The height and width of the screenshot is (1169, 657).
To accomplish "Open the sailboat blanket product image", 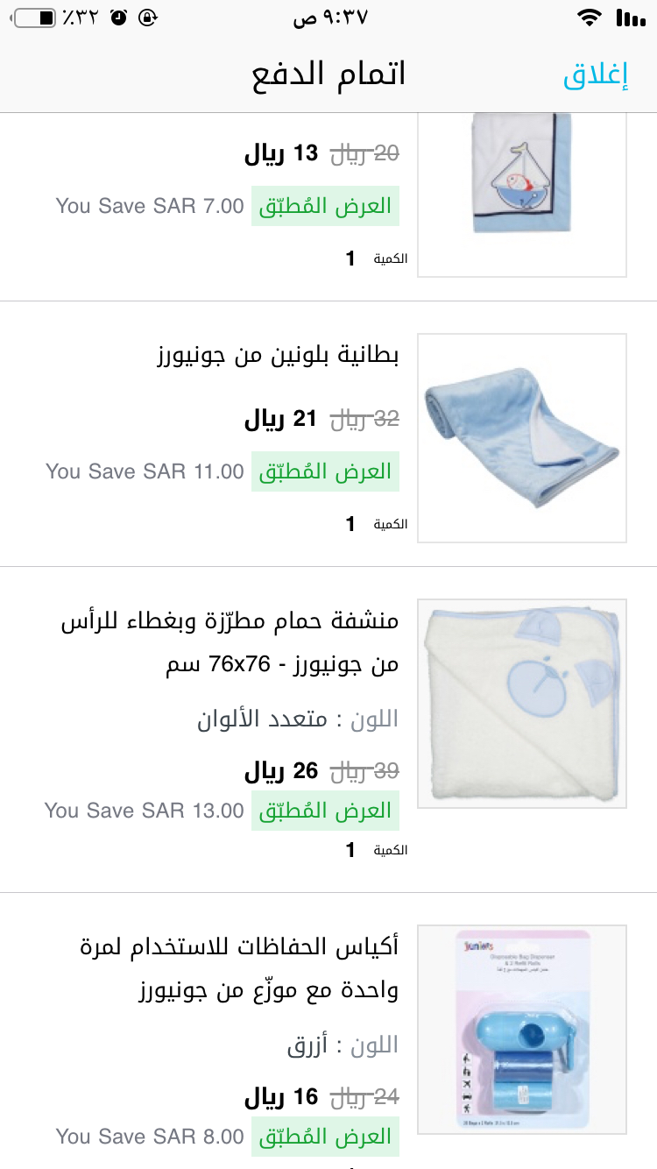I will coord(522,195).
